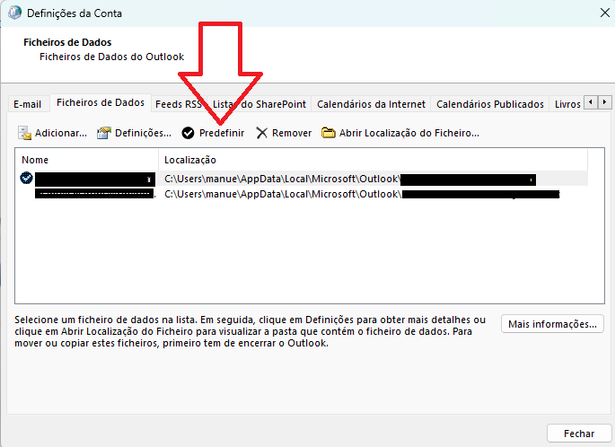Viewport: 615px width, 447px height.
Task: Select the default data file checkmark icon
Action: (25, 179)
